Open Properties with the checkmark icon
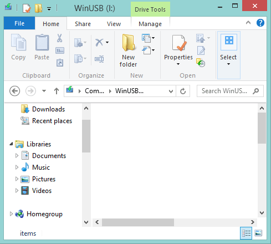The image size is (271, 244). [178, 43]
